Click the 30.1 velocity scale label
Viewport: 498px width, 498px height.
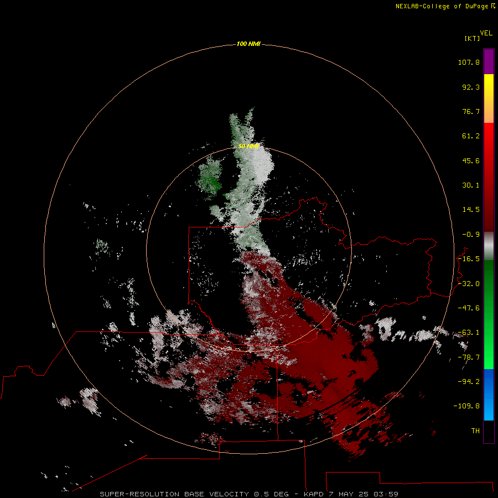[471, 185]
